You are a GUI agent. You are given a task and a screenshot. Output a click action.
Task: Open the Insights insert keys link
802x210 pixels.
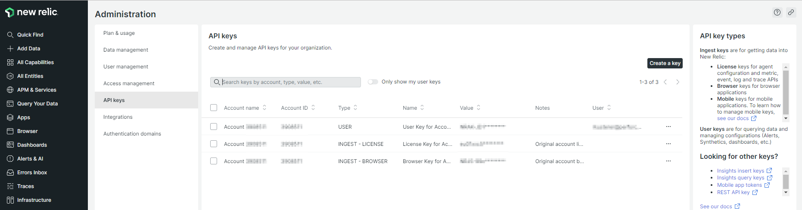740,171
